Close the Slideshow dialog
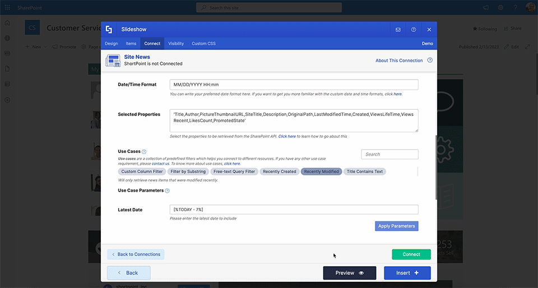This screenshot has width=538, height=288. point(429,30)
